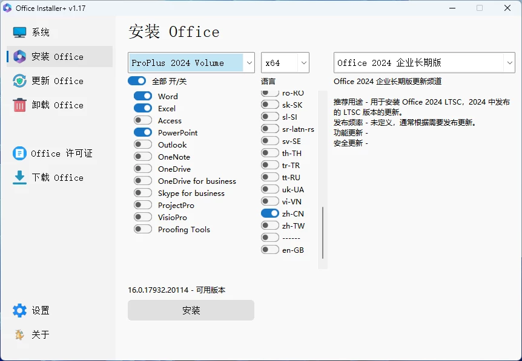Click the 安装 button
Screen dimensions: 522x361
pos(191,310)
